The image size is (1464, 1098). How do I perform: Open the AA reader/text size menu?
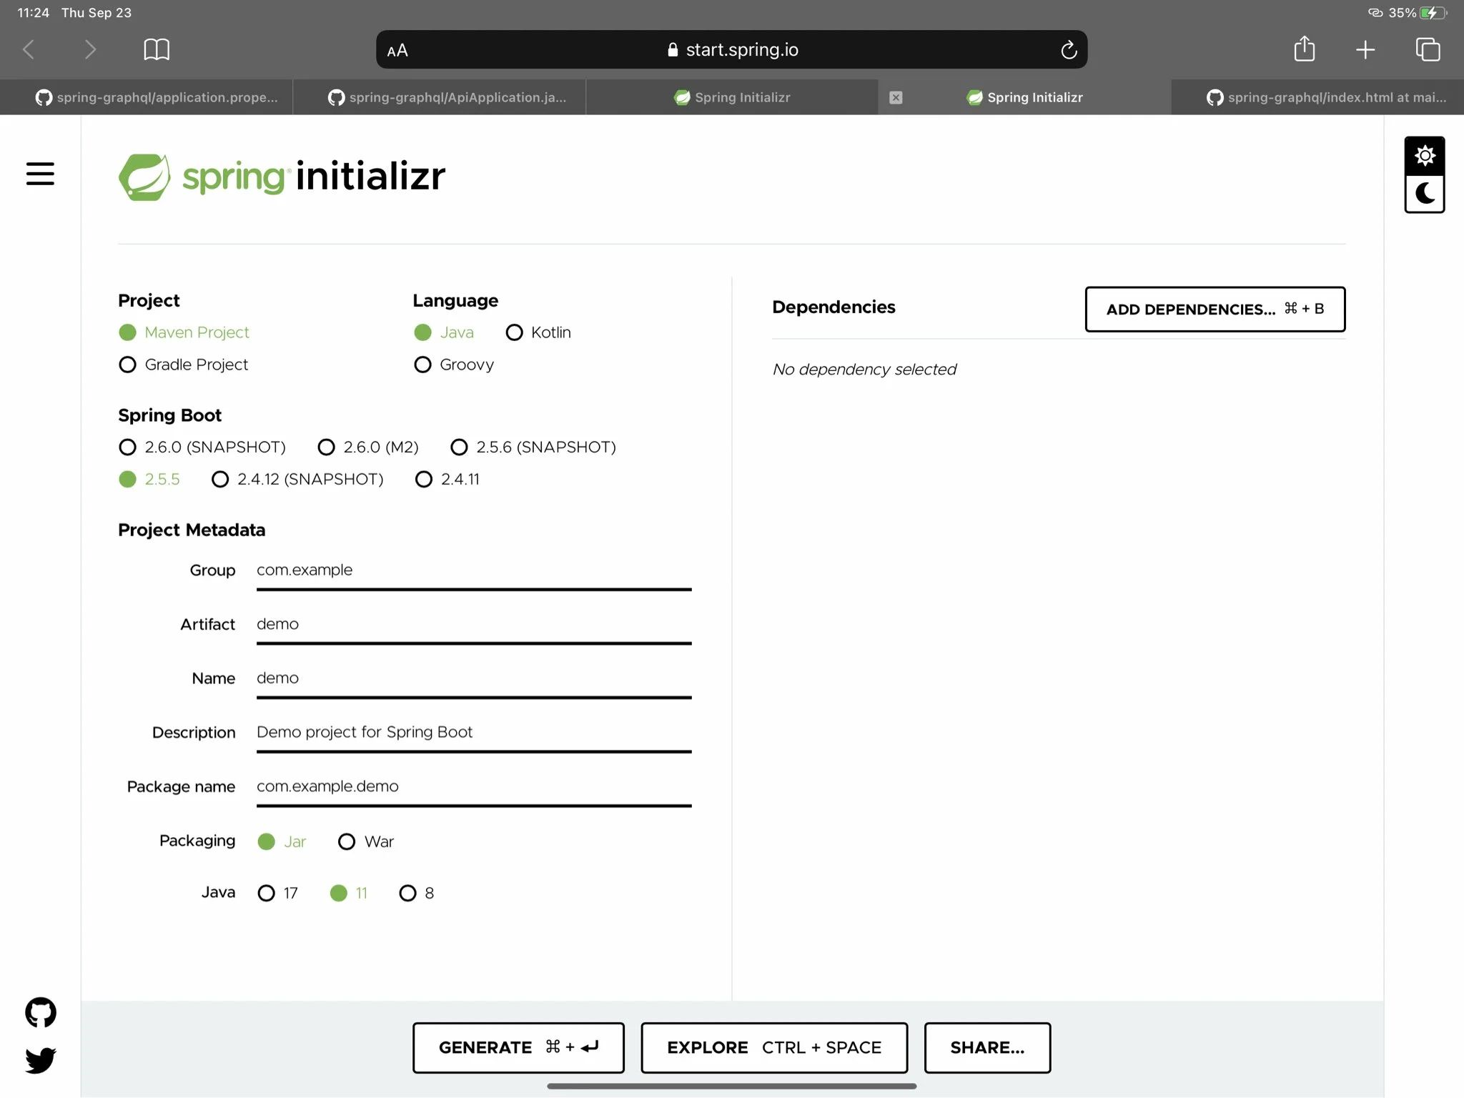(x=397, y=50)
